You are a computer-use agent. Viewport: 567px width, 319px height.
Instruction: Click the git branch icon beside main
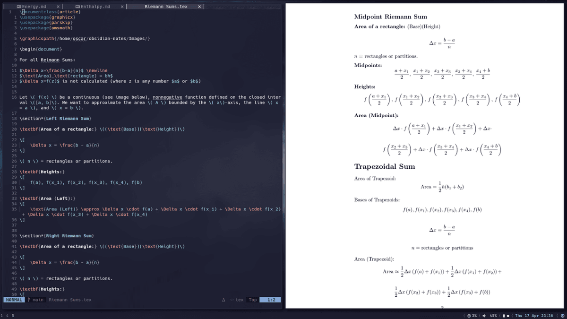click(29, 300)
